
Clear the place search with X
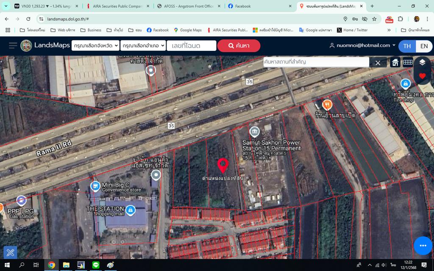pyautogui.click(x=378, y=63)
